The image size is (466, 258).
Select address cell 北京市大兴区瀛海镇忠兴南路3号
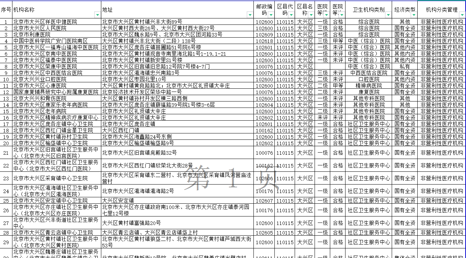click(141, 73)
